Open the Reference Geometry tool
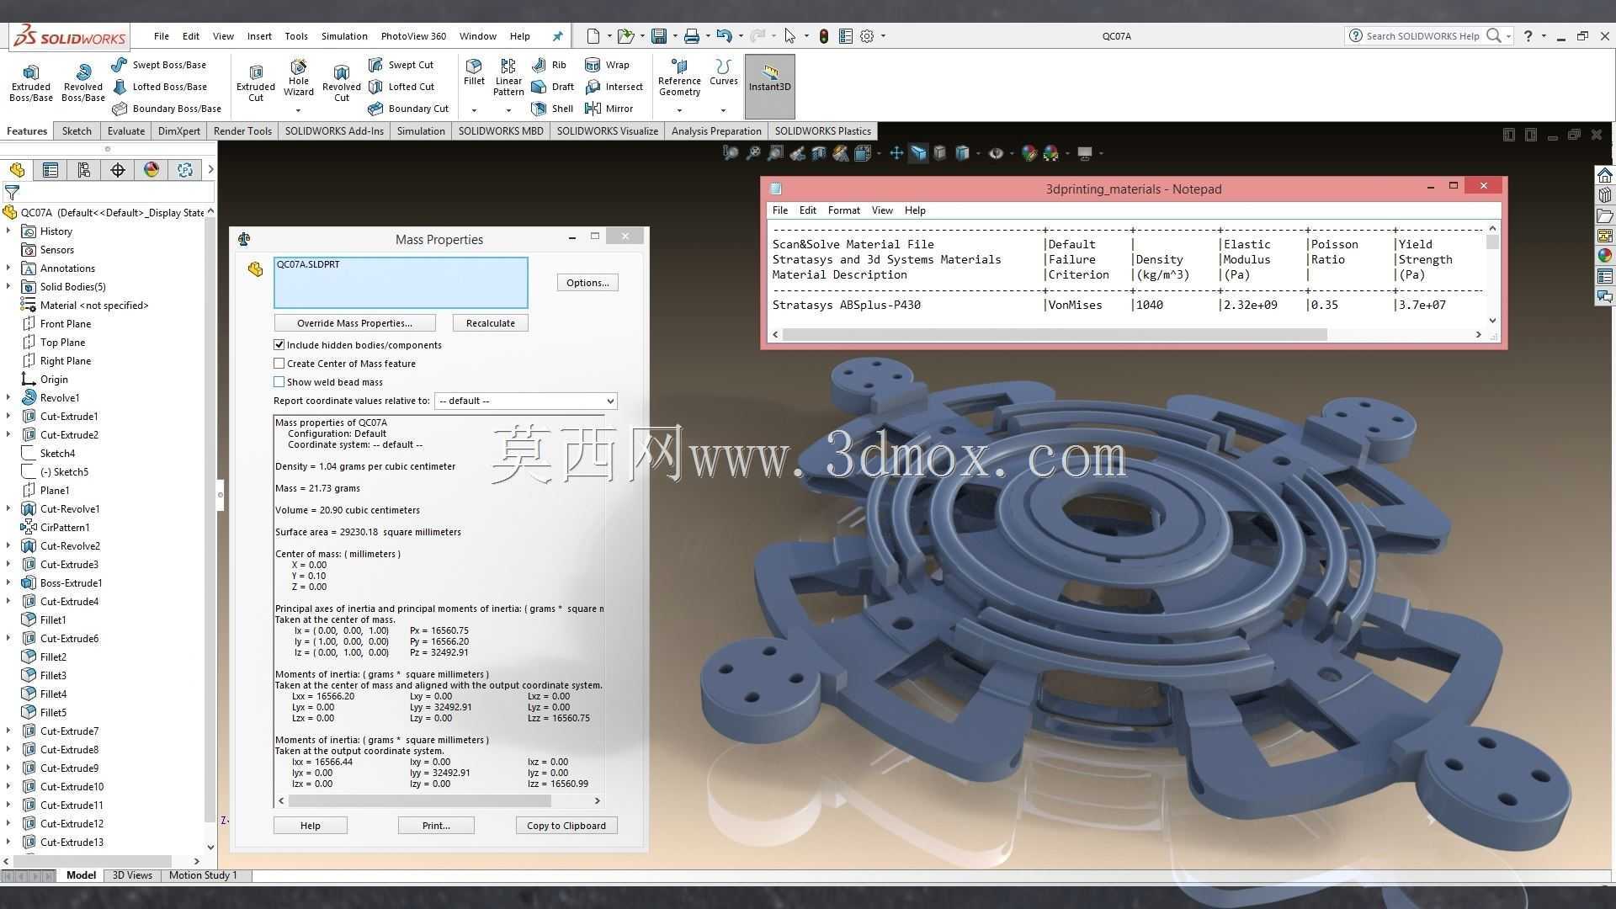 (x=679, y=77)
